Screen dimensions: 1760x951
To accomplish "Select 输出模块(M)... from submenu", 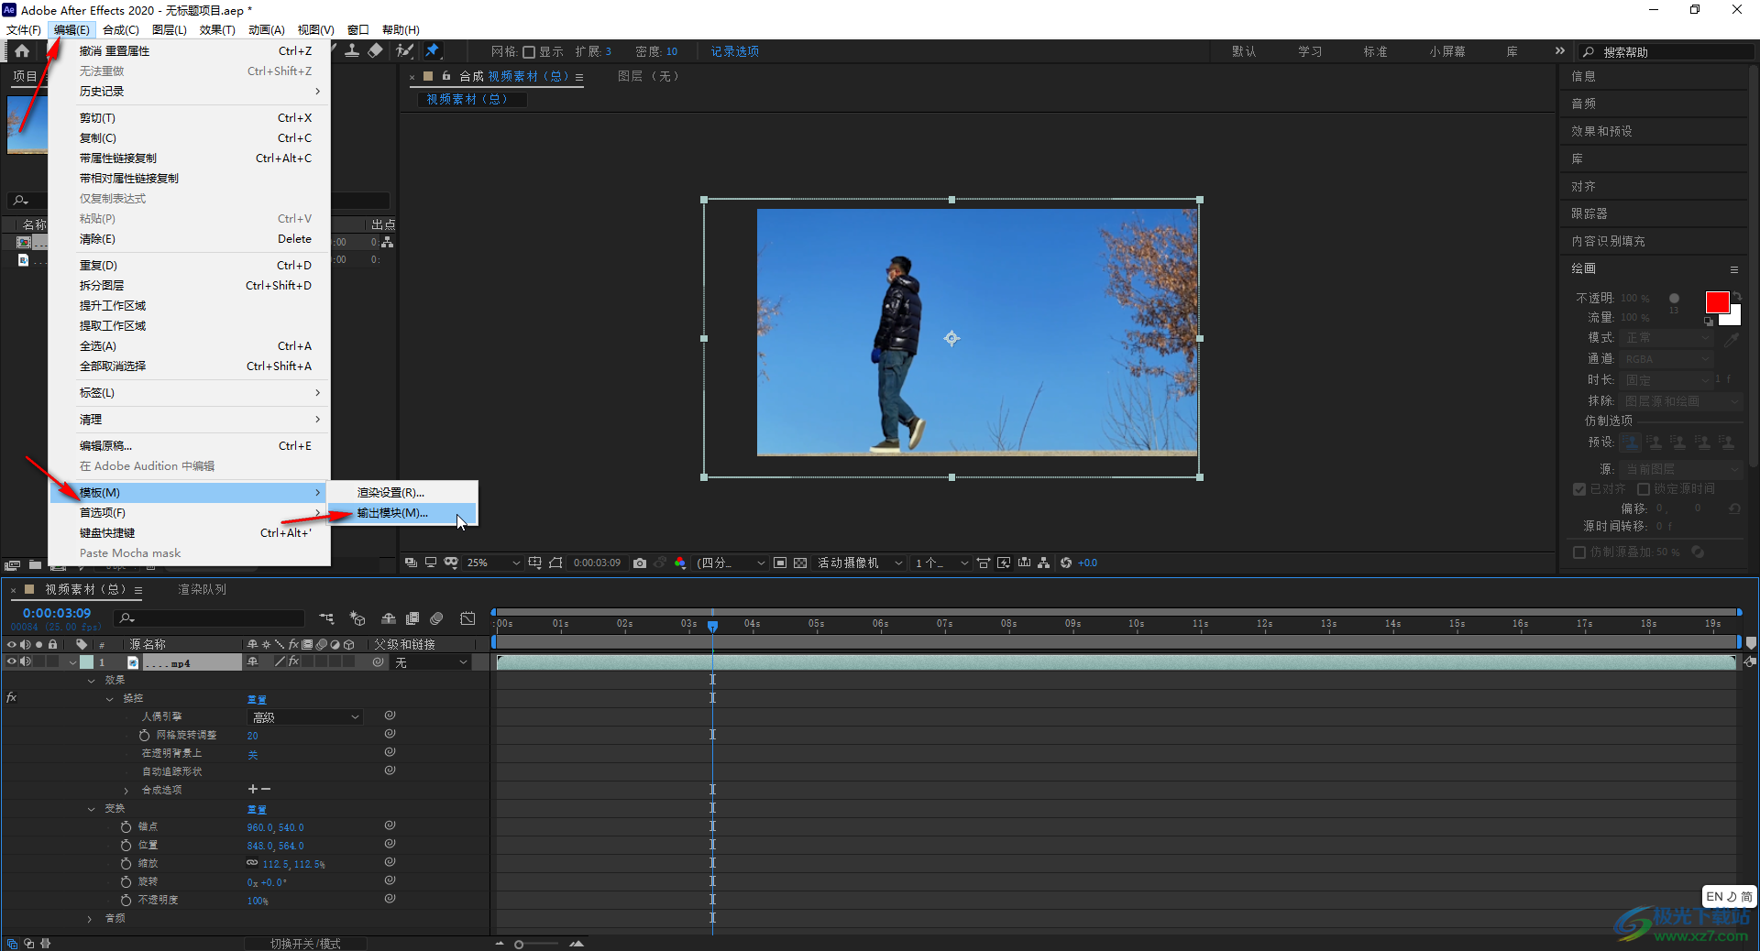I will pos(392,513).
